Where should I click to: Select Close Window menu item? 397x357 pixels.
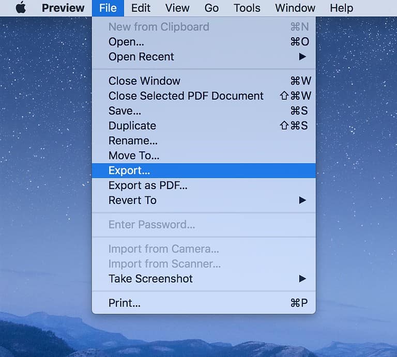(x=144, y=81)
